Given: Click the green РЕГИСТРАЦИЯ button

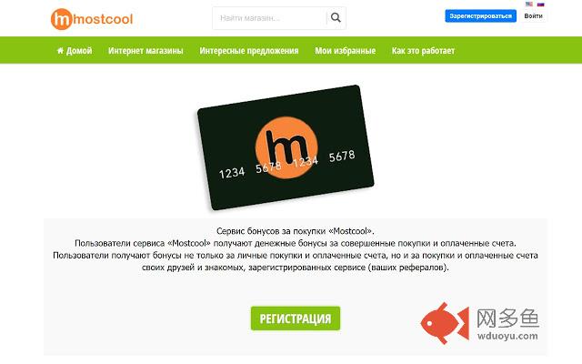Looking at the screenshot, I should (296, 318).
